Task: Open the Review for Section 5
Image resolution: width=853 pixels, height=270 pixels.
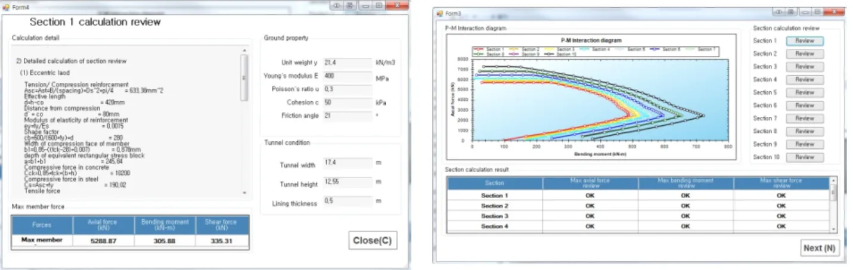Action: (x=804, y=92)
